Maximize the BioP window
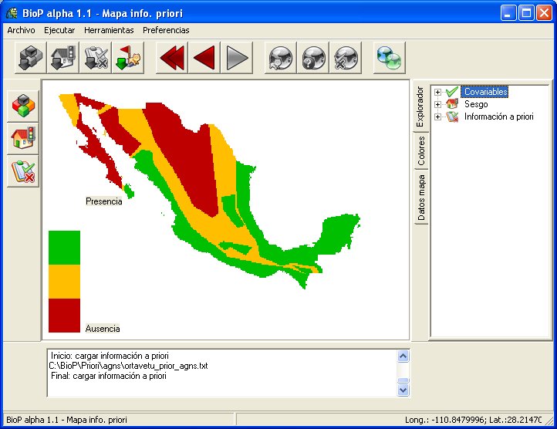557x429 pixels. pyautogui.click(x=526, y=13)
